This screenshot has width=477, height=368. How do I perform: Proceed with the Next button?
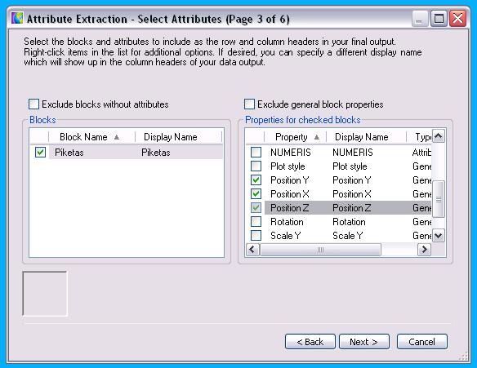tap(363, 342)
